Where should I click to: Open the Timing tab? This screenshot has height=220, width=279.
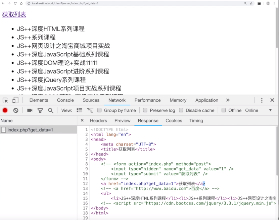click(x=196, y=121)
